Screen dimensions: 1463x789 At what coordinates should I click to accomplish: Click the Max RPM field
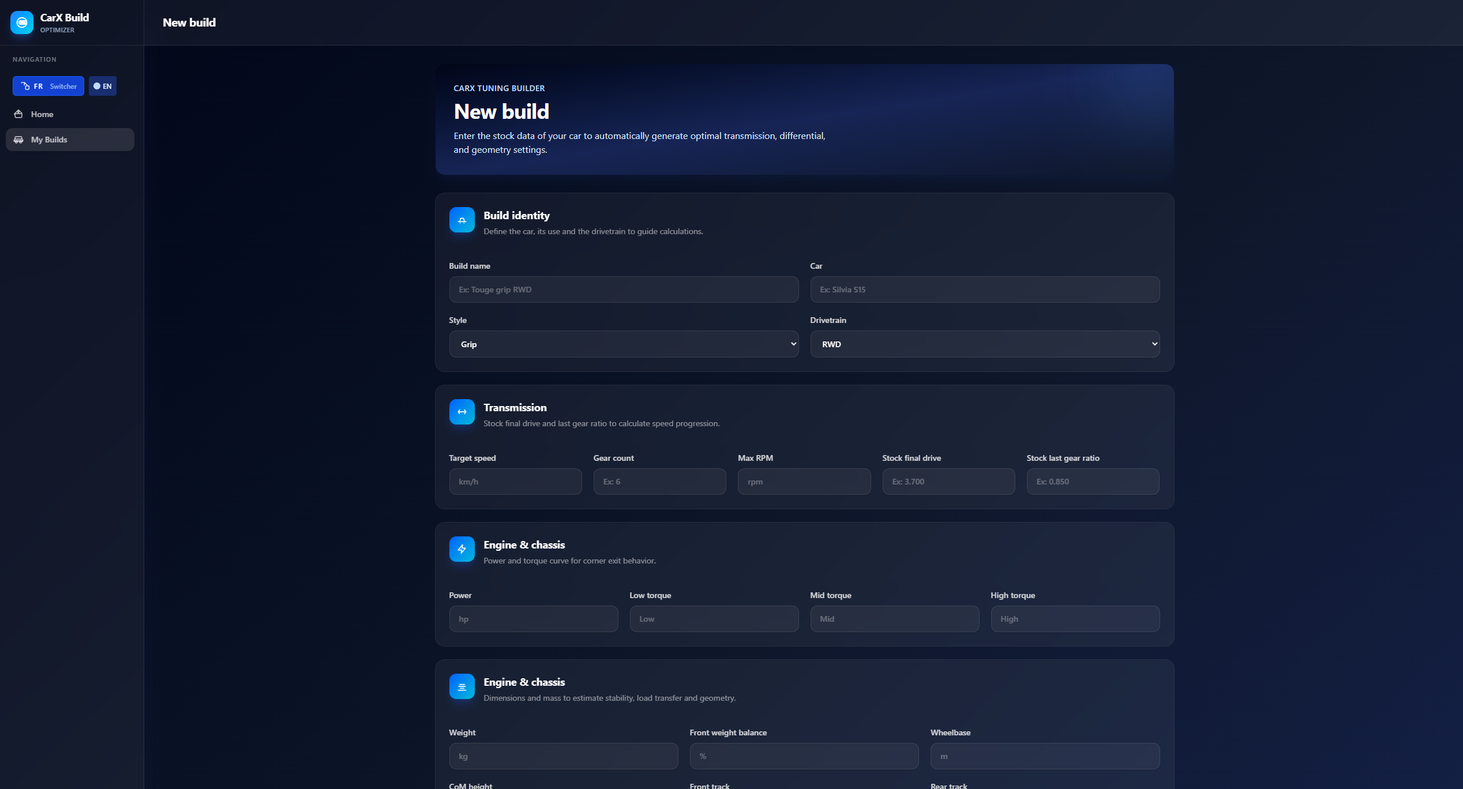click(x=804, y=482)
